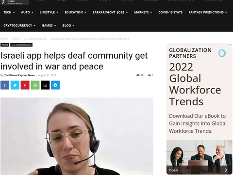Go to U.S. (United States) breadcrumb
The image size is (233, 175).
tap(35, 39)
